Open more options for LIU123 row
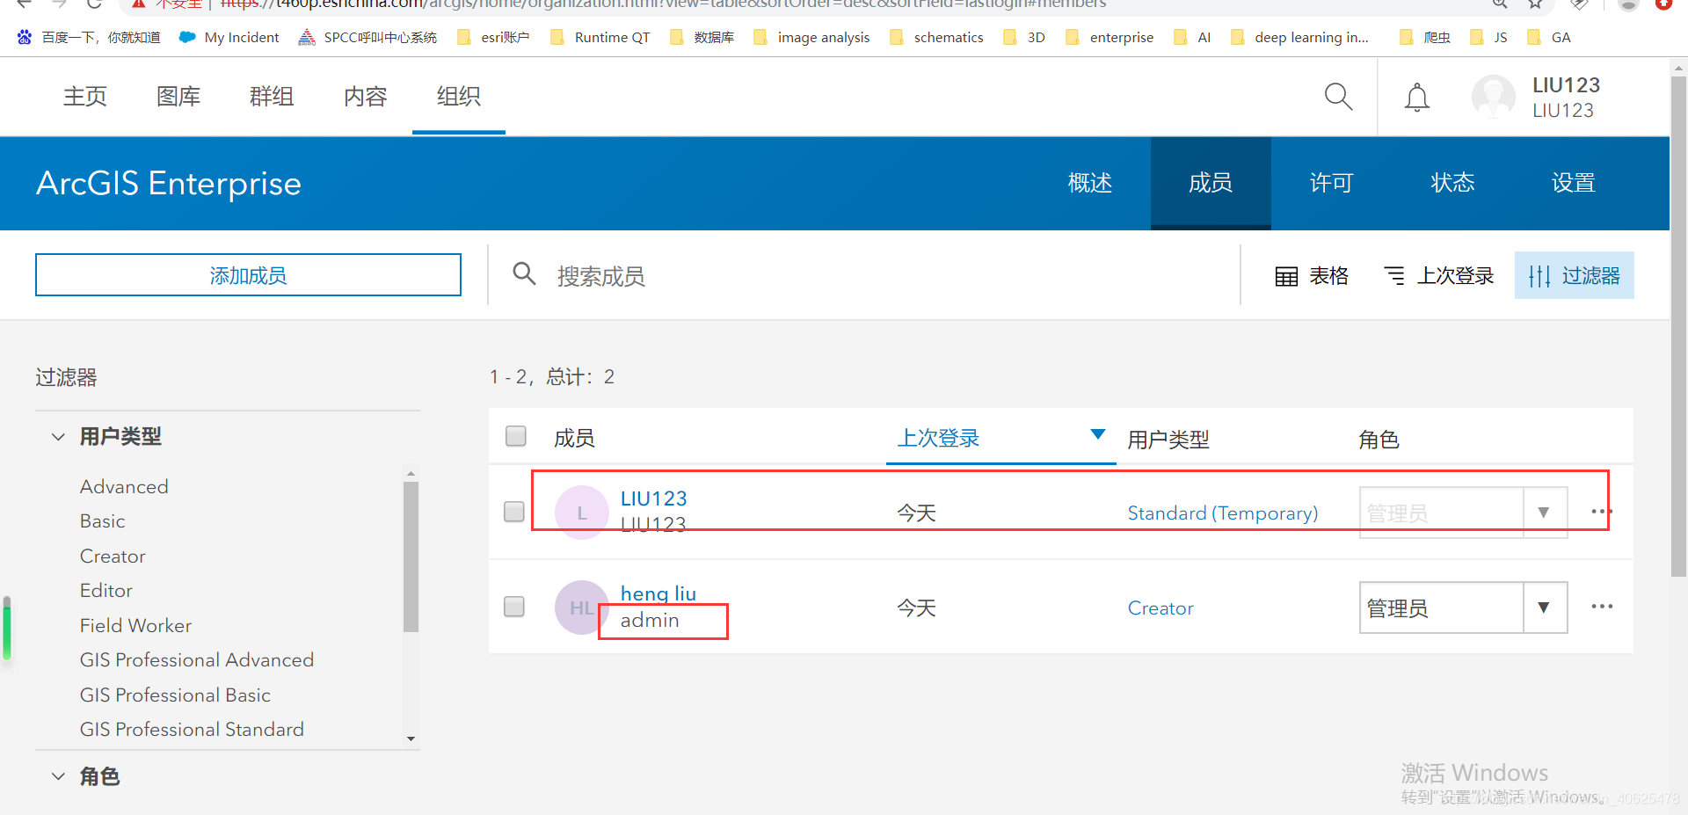 point(1602,512)
